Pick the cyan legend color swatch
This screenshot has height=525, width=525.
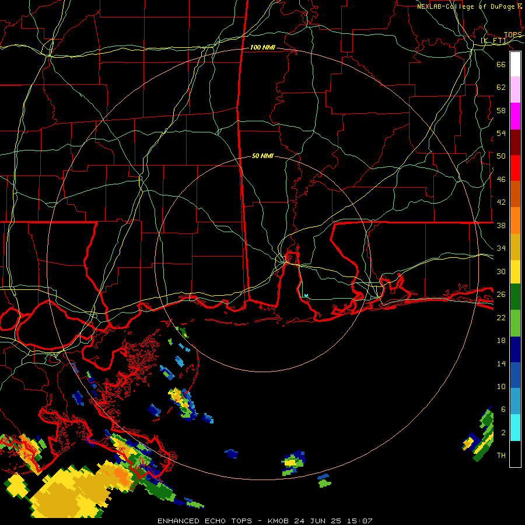(x=515, y=428)
